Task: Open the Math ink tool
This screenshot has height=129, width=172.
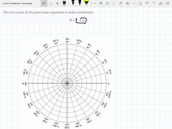Action: [128, 3]
